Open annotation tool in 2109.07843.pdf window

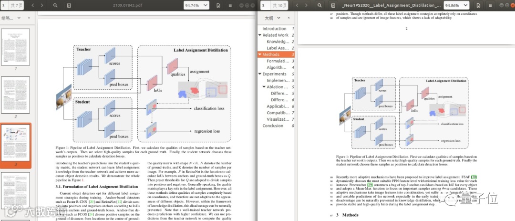(x=68, y=5)
